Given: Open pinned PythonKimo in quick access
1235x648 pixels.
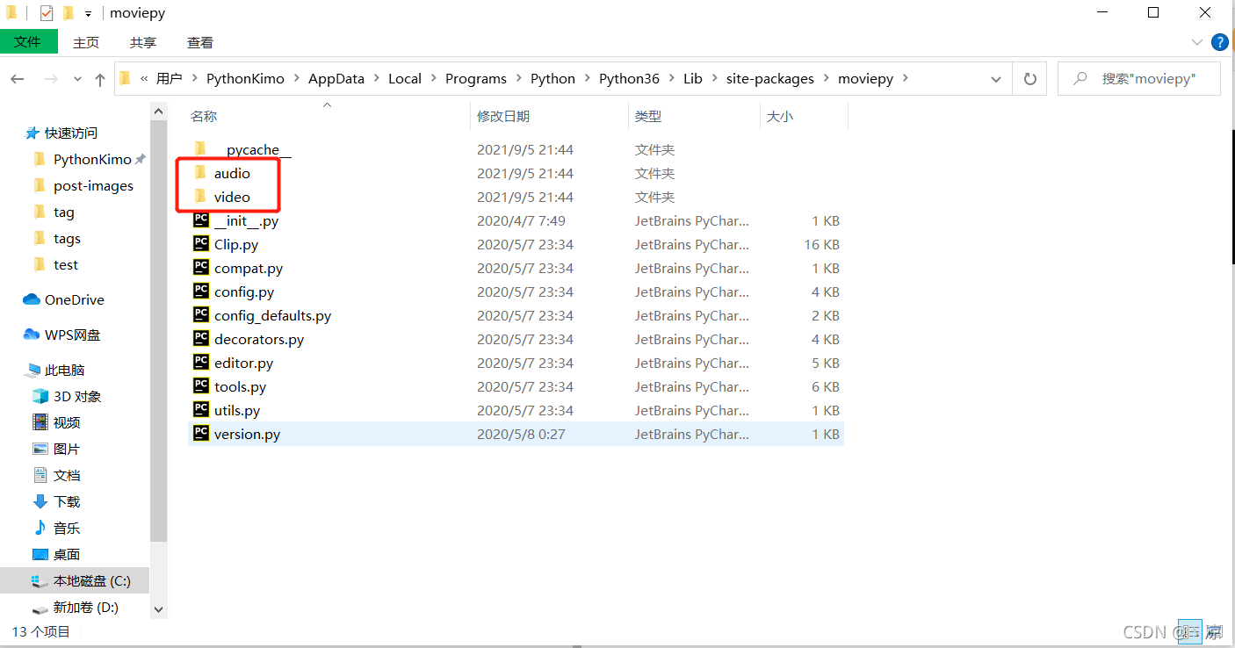Looking at the screenshot, I should (92, 159).
